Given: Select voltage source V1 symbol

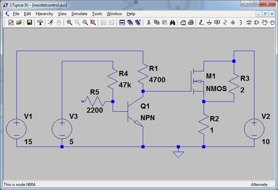Looking at the screenshot, I should (x=17, y=129).
